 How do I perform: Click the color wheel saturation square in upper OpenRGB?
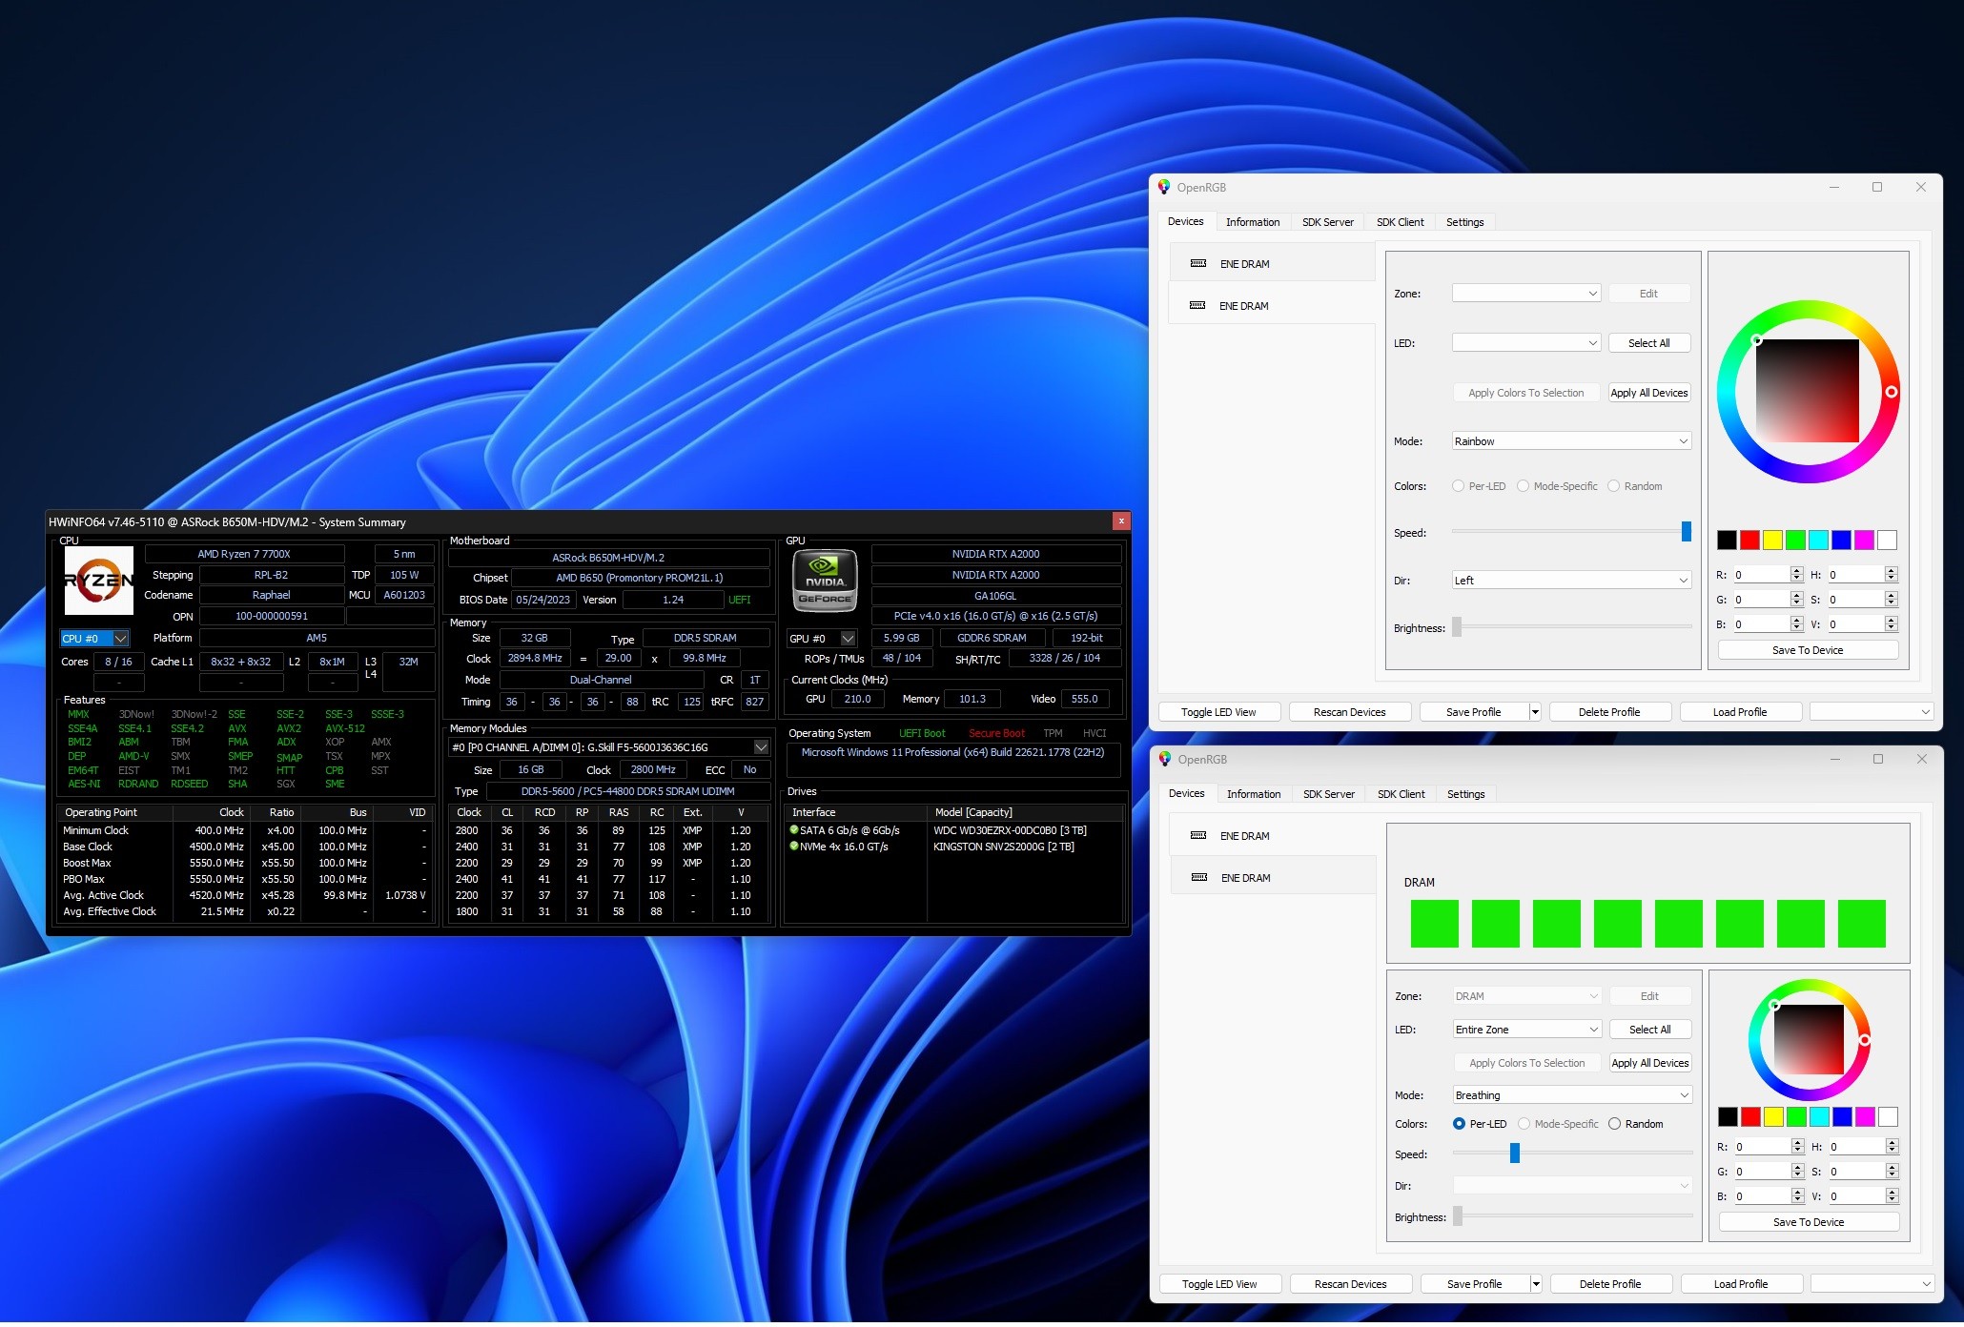[1808, 391]
